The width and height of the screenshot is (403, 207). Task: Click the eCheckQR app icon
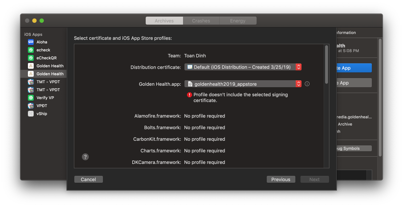pos(31,58)
